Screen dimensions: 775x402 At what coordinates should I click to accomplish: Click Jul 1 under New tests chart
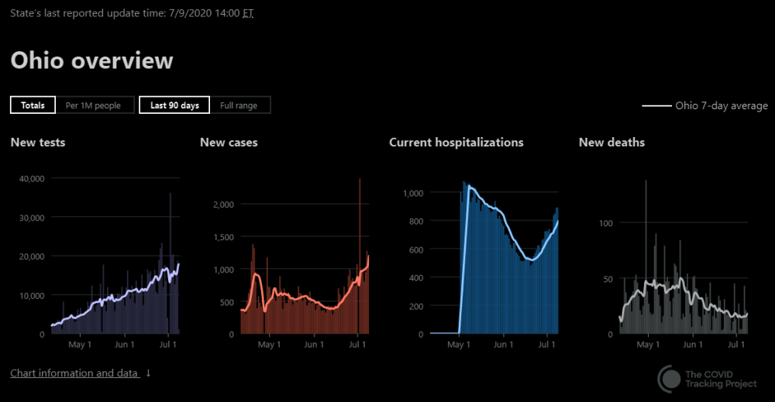(x=167, y=344)
